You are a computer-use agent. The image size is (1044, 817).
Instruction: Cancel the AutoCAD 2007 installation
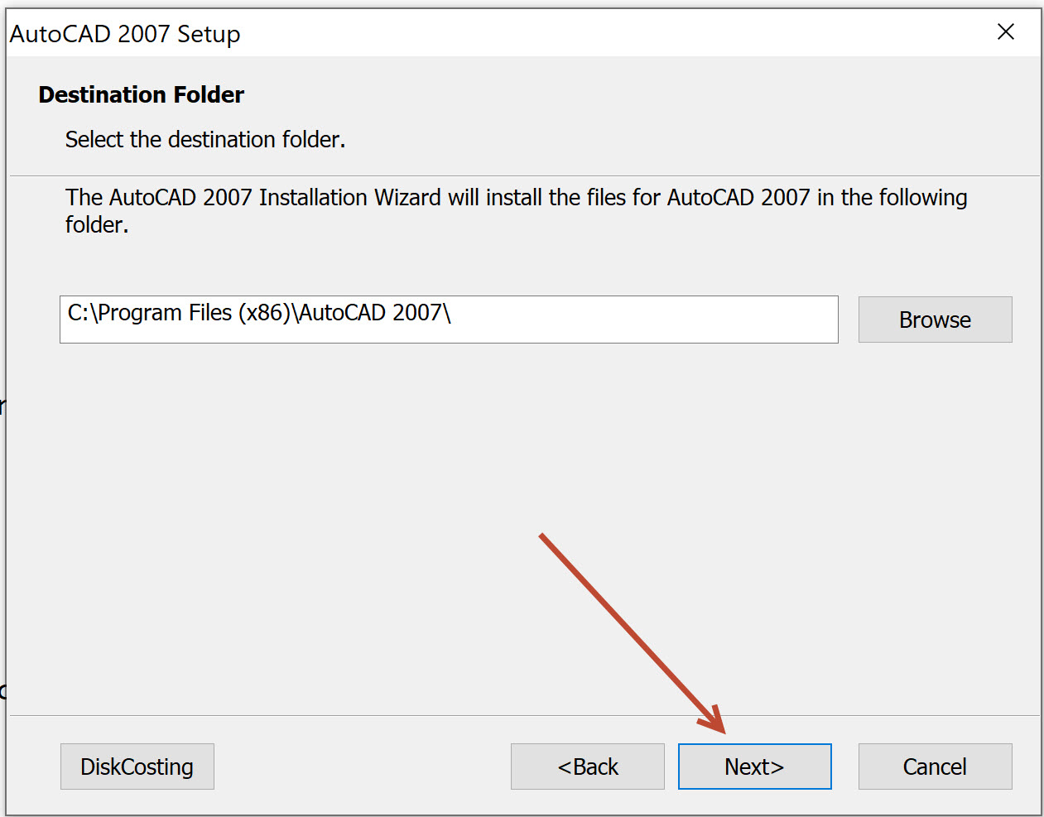pyautogui.click(x=934, y=766)
